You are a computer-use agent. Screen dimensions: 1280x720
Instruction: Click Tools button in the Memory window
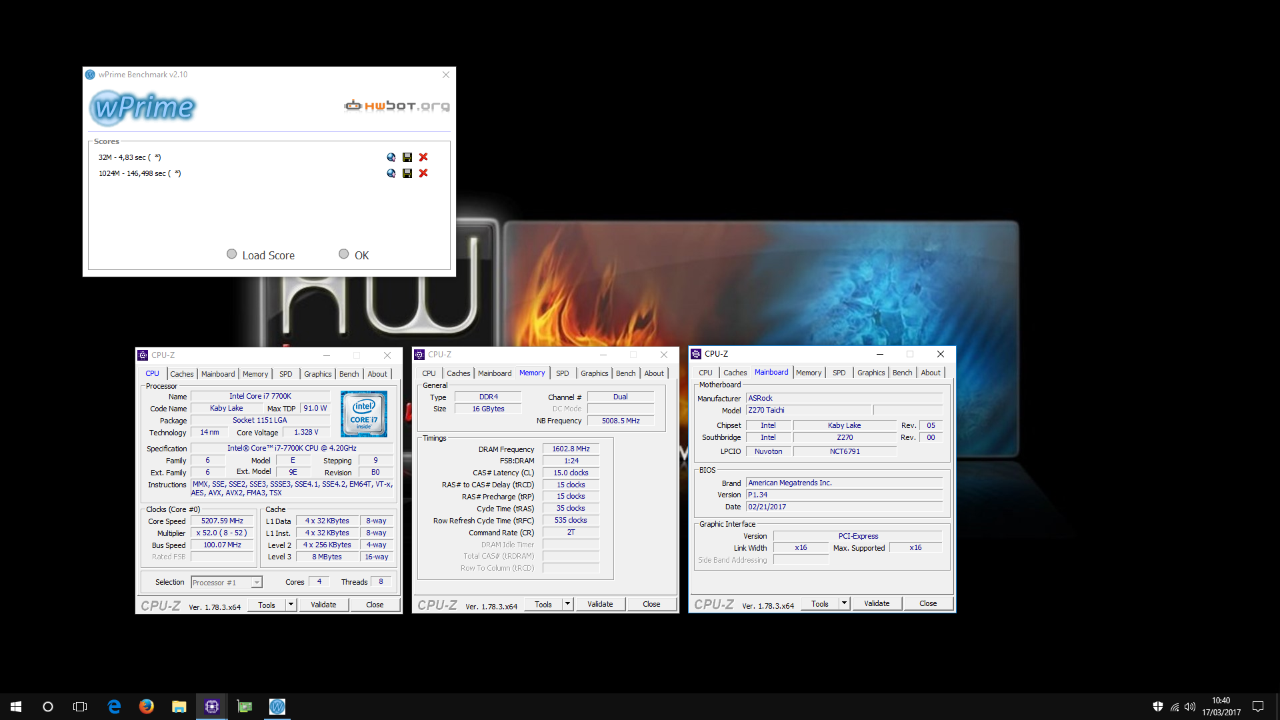point(543,604)
